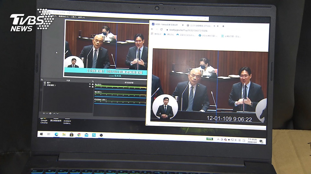311x174 pixels.
Task: Open OBS Studio from the taskbar
Action: pos(101,135)
